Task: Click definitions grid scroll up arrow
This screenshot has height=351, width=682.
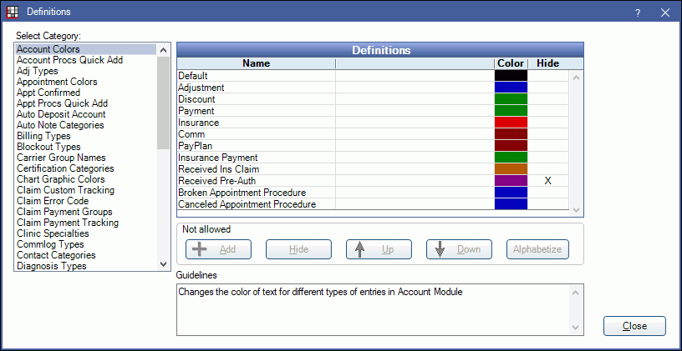Action: (577, 78)
